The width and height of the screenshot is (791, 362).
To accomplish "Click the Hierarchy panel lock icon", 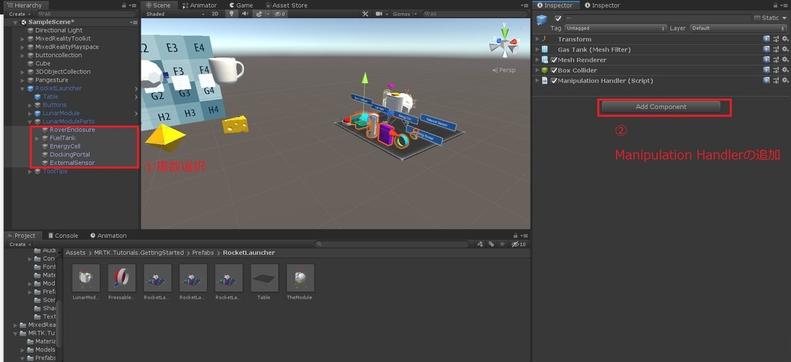I will 125,5.
